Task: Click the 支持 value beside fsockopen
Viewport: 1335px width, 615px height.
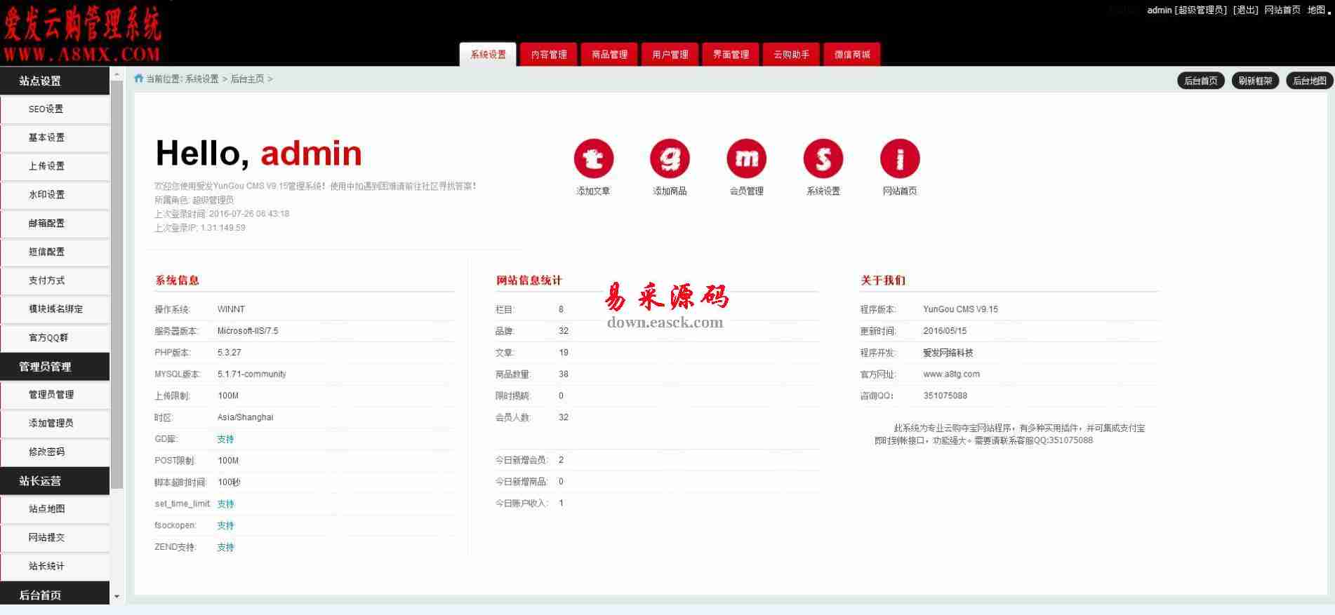Action: pyautogui.click(x=225, y=526)
